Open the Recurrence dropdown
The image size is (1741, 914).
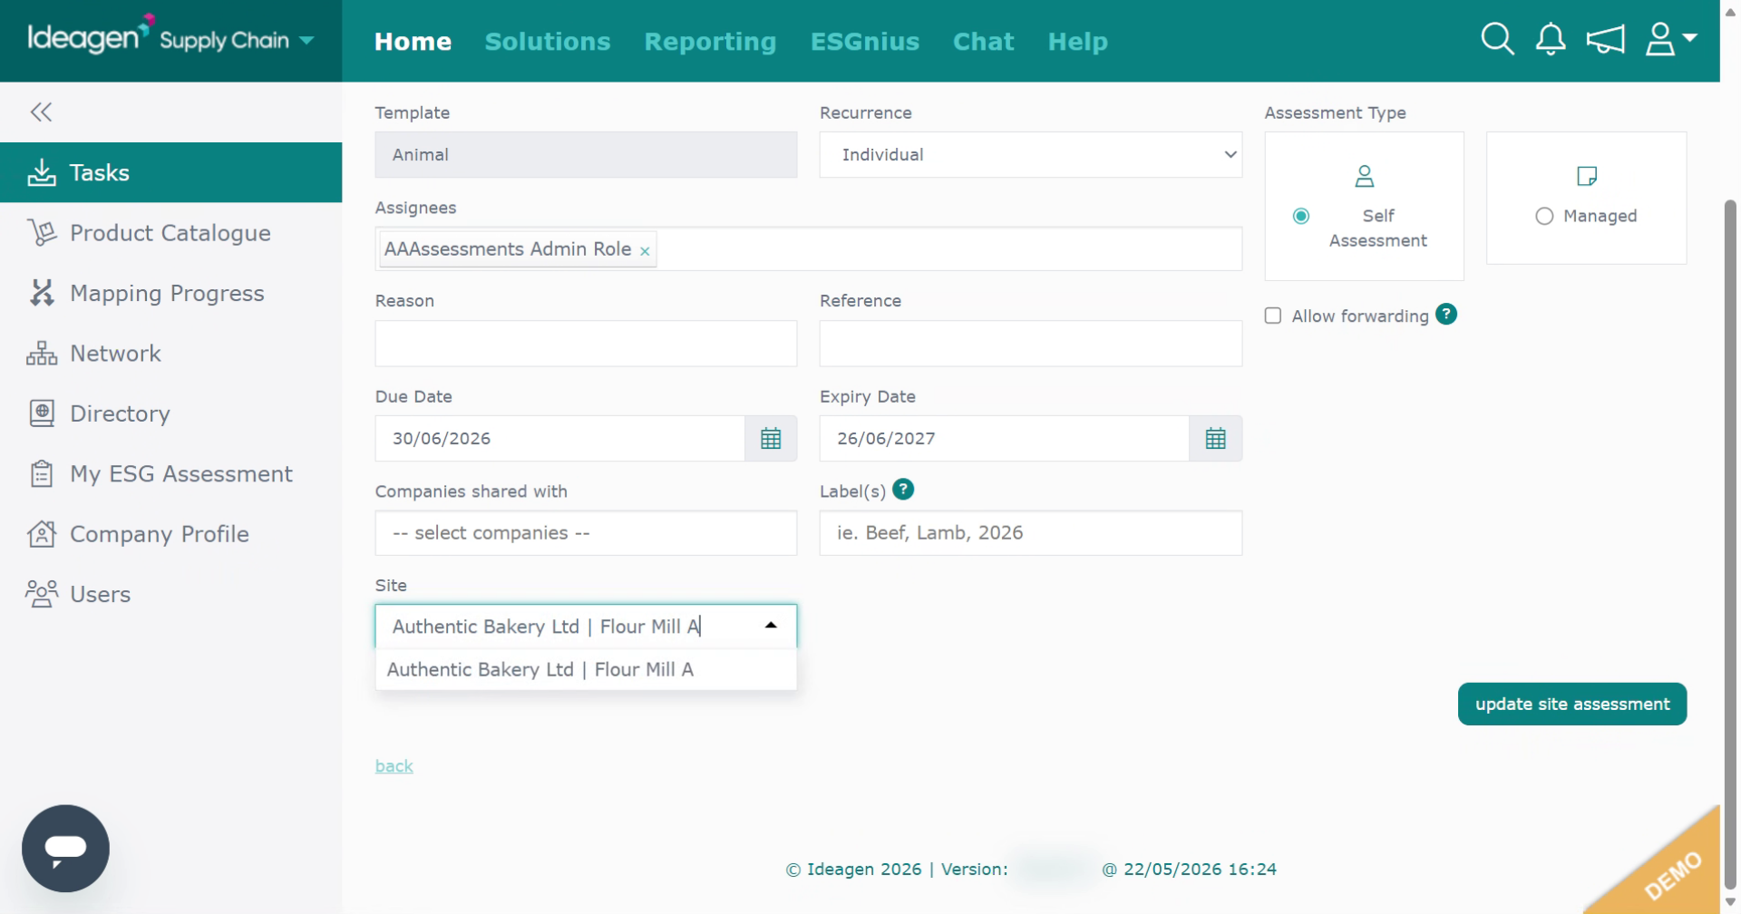[x=1031, y=155]
